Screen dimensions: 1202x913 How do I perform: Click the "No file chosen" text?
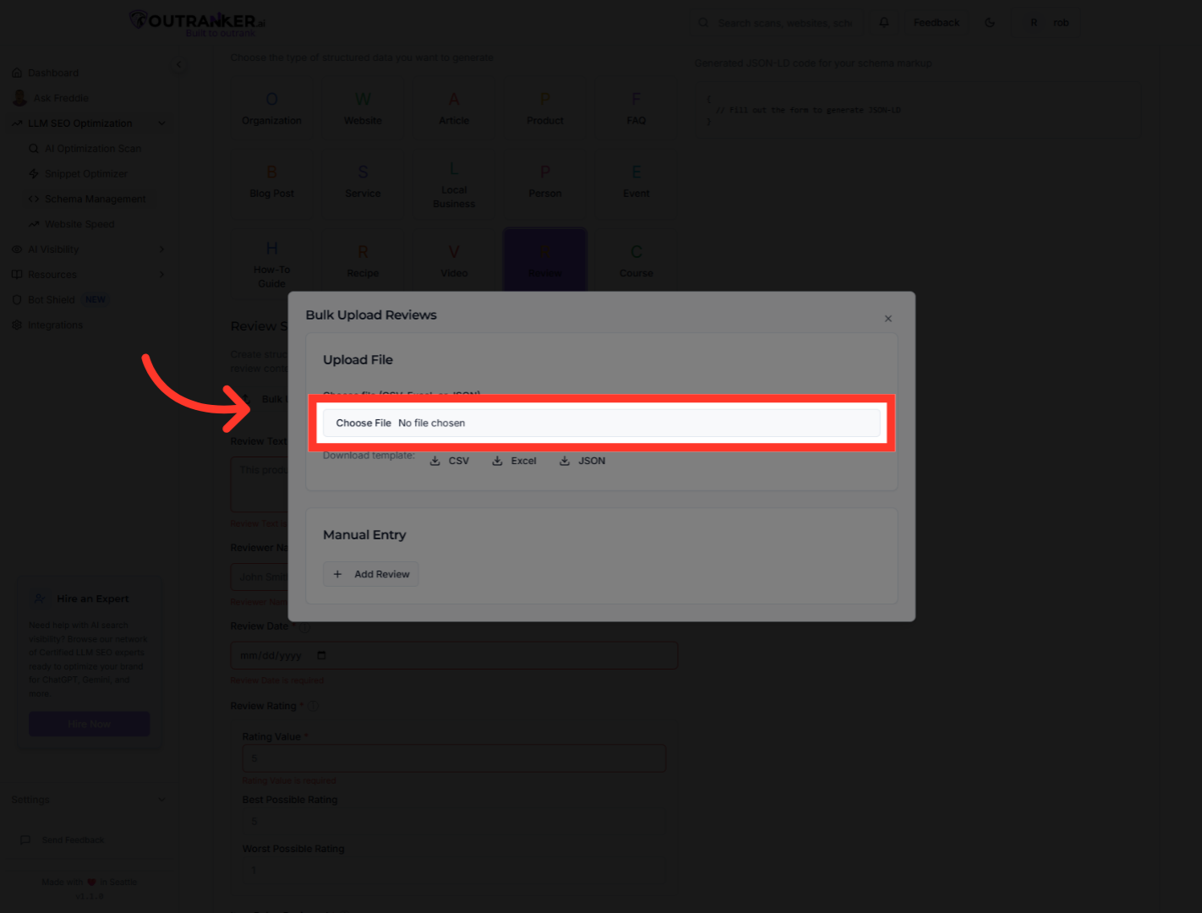[432, 424]
